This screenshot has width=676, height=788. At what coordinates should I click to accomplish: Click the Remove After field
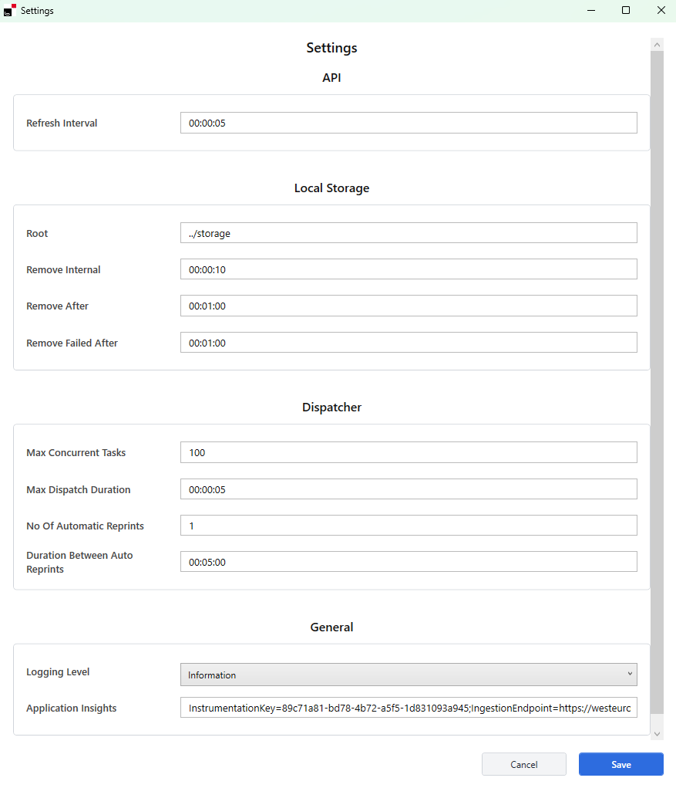click(409, 306)
